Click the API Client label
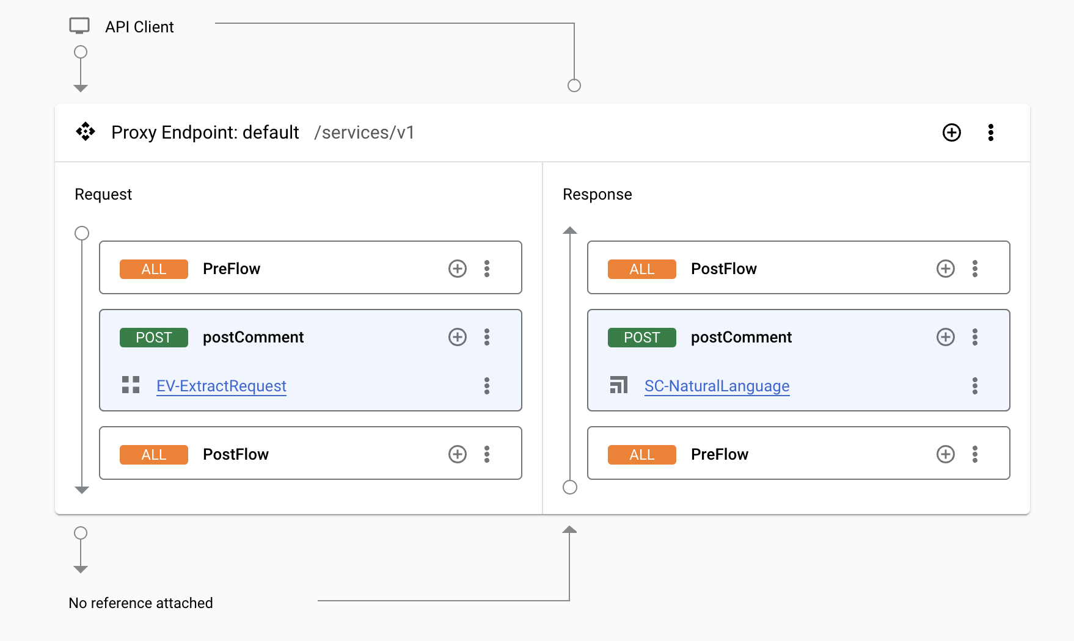1074x641 pixels. 139,27
